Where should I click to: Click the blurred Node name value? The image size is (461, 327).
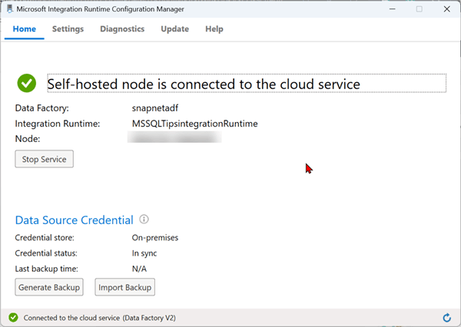(174, 137)
